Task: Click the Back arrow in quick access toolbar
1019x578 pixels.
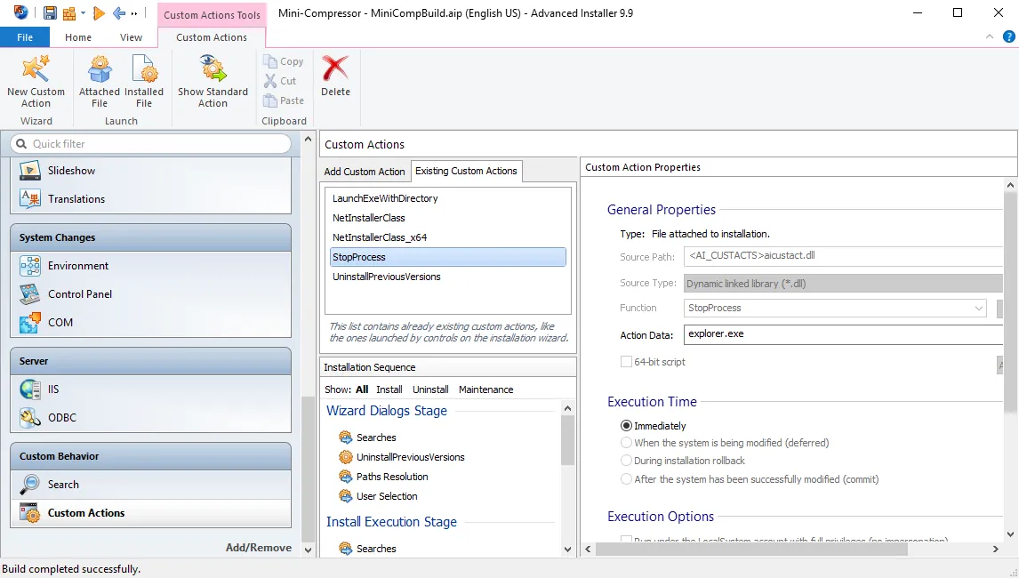Action: [x=119, y=13]
